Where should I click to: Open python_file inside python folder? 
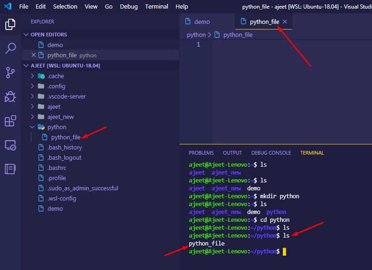coord(100,137)
